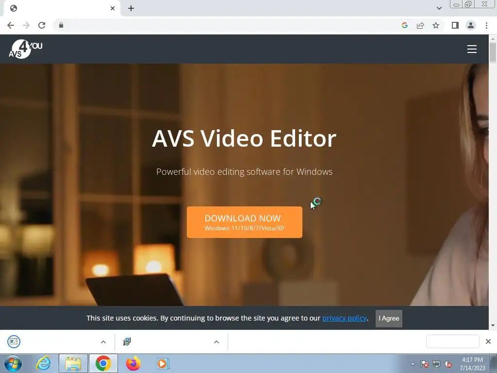Open Chrome profile avatar
This screenshot has width=497, height=373.
click(x=471, y=25)
